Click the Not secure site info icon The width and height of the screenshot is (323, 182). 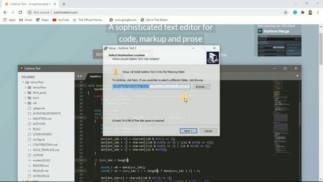pyautogui.click(x=30, y=12)
